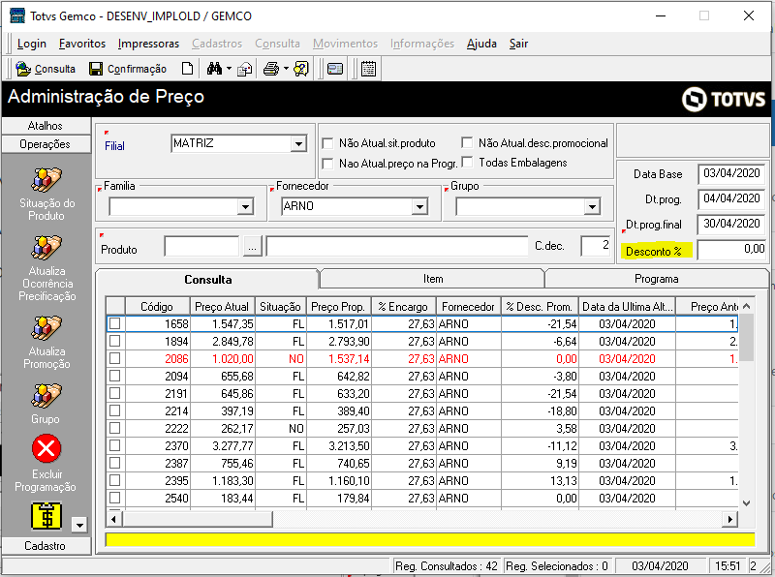This screenshot has width=775, height=577.
Task: Click the Código column header
Action: click(157, 306)
